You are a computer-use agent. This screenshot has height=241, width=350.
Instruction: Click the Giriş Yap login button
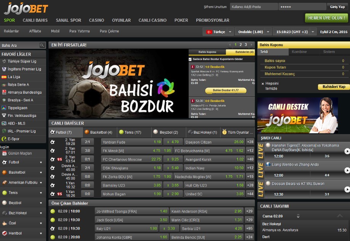pos(337,7)
